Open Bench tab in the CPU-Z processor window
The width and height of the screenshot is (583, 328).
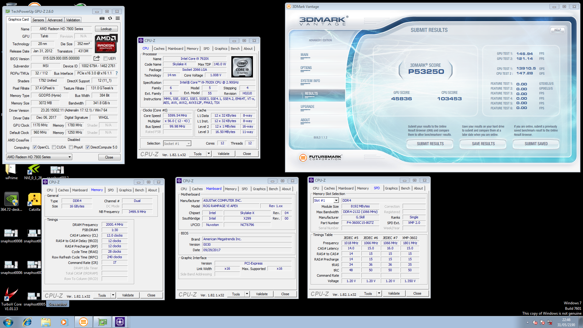(x=235, y=49)
